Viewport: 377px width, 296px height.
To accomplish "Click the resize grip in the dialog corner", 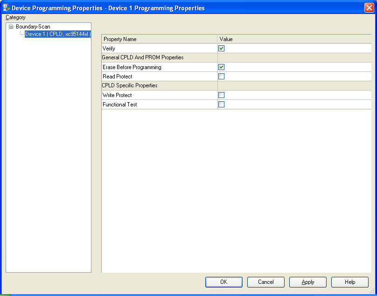I will (372, 291).
